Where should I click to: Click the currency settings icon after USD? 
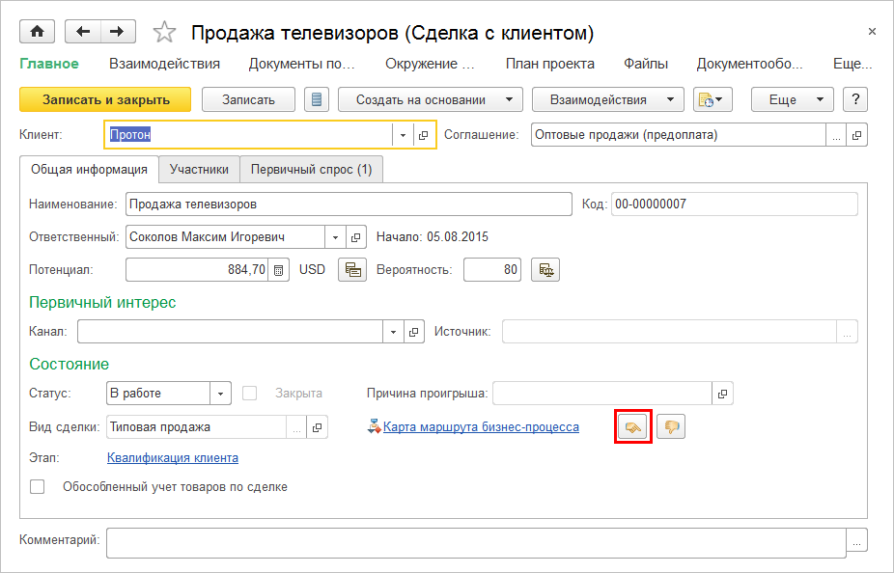click(x=352, y=270)
